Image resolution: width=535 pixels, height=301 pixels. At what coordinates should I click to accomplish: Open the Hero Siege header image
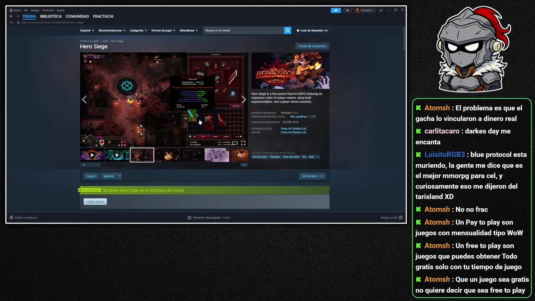point(290,71)
